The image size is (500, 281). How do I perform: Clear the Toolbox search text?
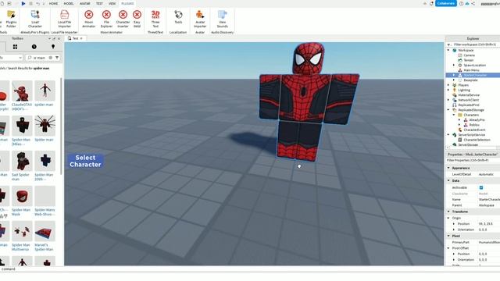click(x=50, y=58)
